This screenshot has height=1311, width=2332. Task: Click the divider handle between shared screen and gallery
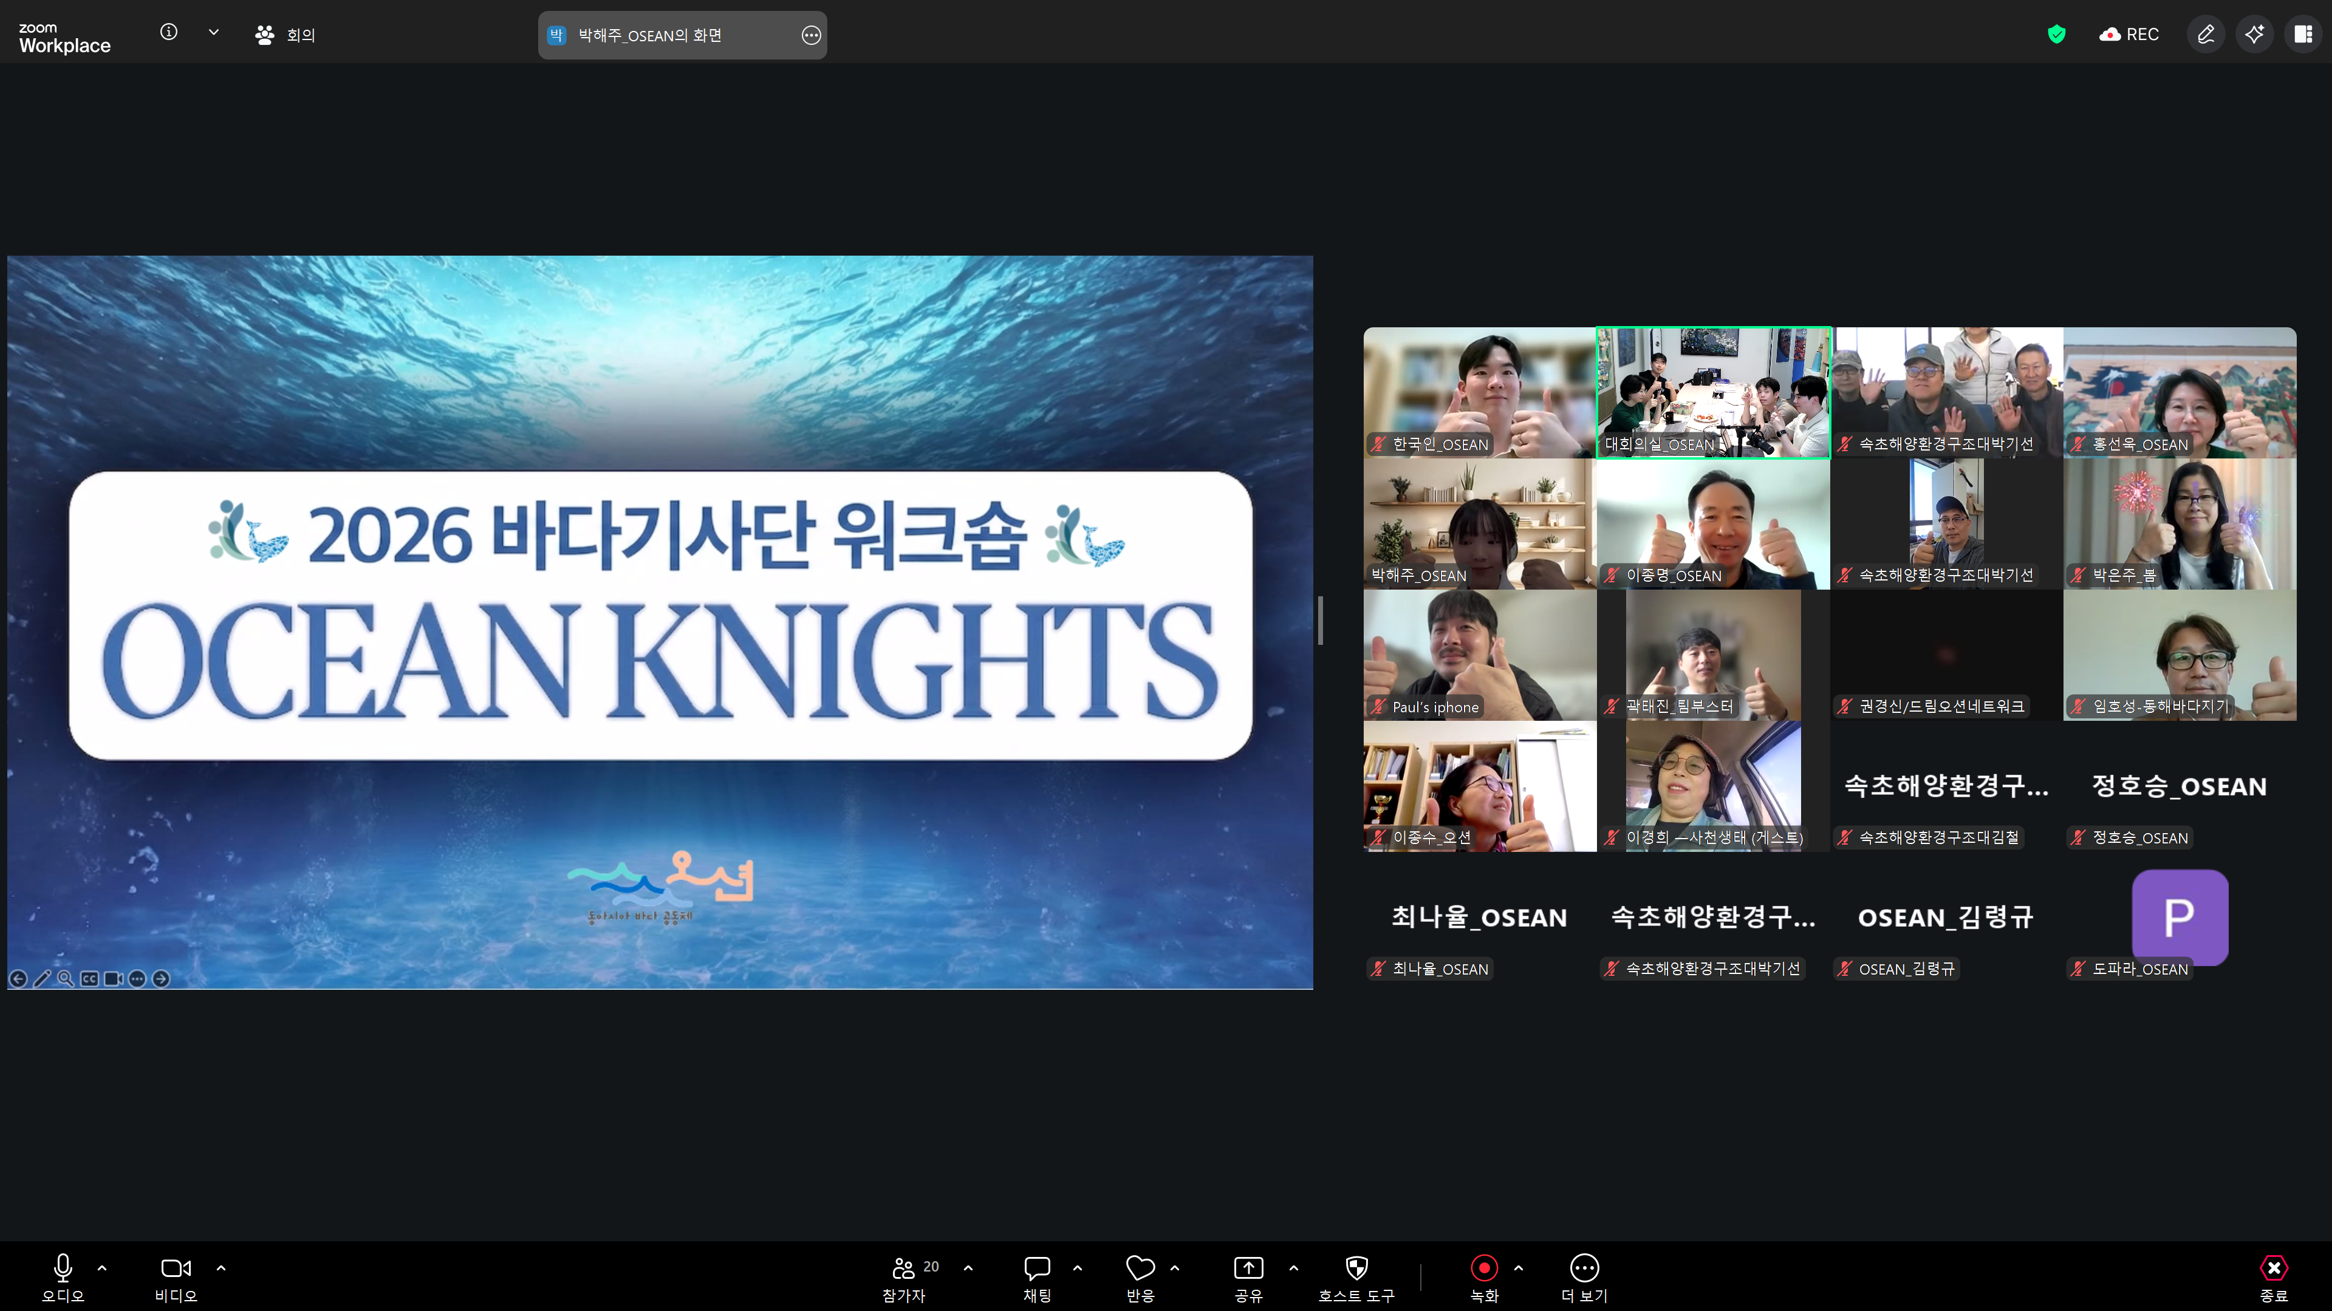(x=1321, y=621)
